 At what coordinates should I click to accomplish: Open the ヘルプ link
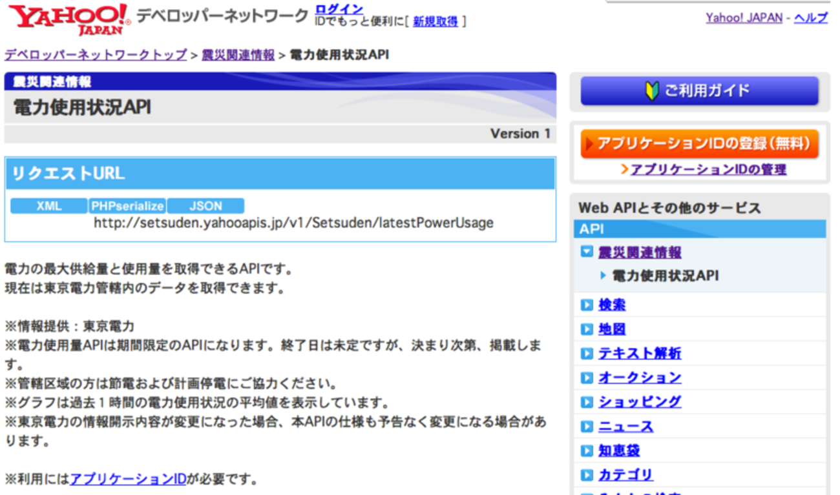[x=811, y=18]
